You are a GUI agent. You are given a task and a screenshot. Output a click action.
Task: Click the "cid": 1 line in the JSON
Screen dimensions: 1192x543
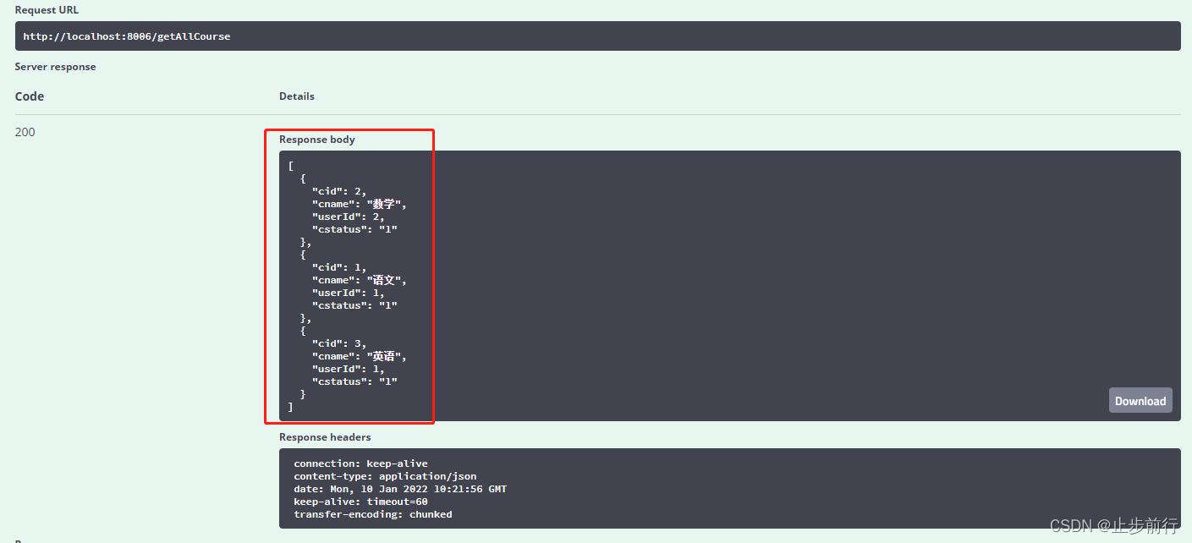pos(339,267)
